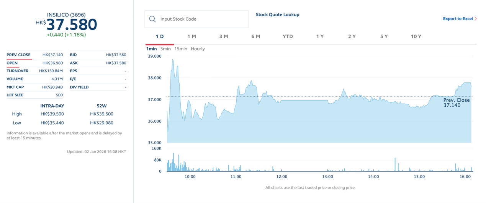
Task: Switch to the 2 Y chart tab
Action: [x=352, y=36]
